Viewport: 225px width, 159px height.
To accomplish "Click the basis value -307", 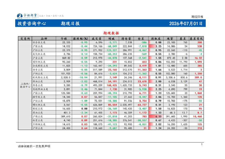I will [x=185, y=120].
